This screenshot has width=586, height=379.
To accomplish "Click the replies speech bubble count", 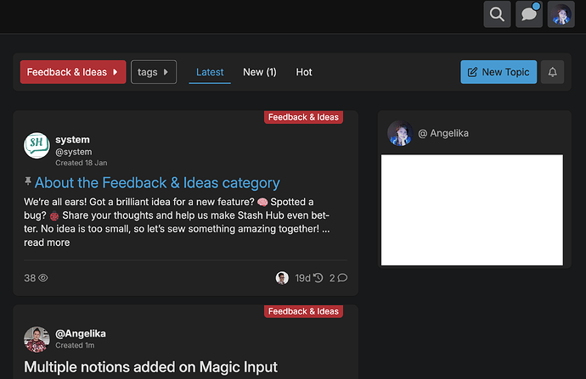I will pos(338,277).
